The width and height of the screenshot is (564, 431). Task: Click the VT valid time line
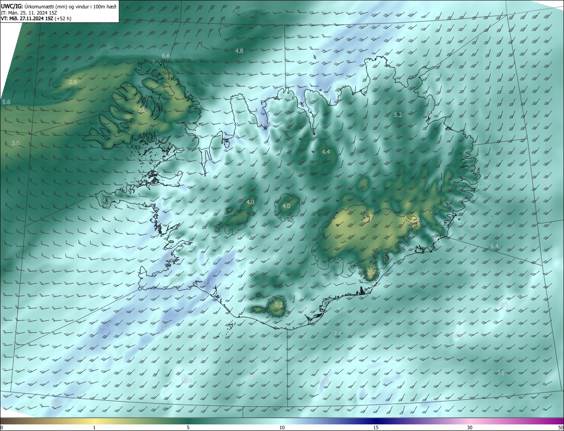click(35, 19)
